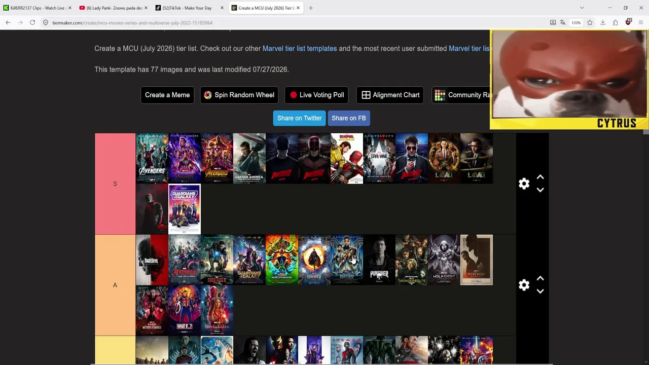Go back with the browser back arrow
This screenshot has width=649, height=365.
point(8,23)
